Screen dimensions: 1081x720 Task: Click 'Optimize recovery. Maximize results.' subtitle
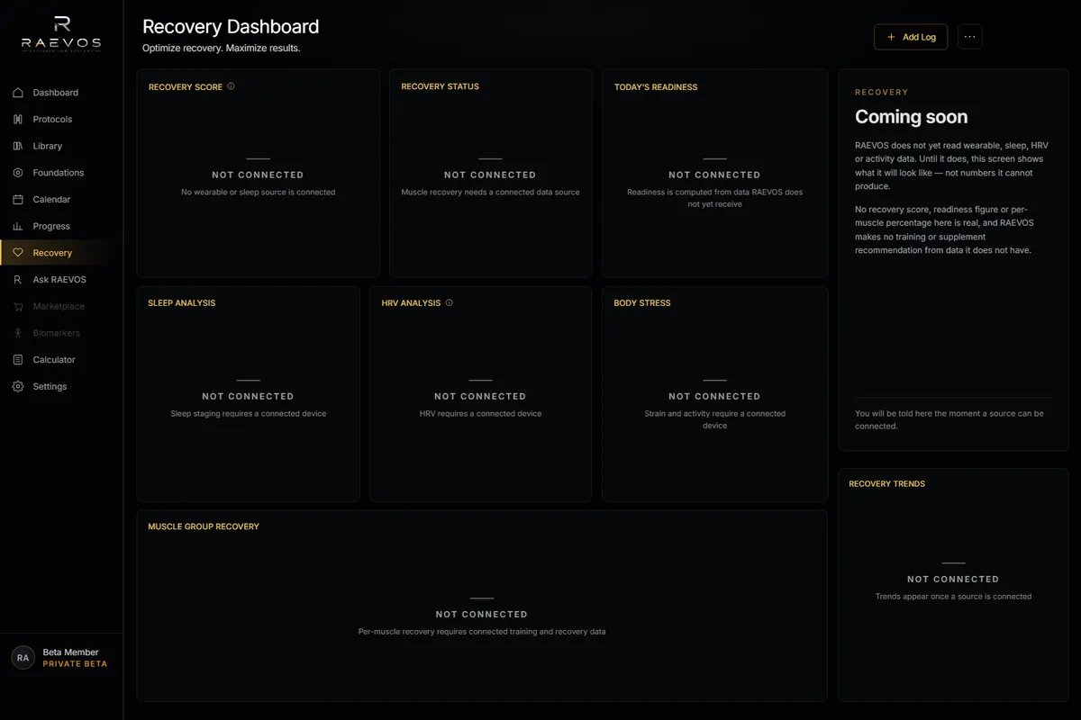click(x=222, y=49)
